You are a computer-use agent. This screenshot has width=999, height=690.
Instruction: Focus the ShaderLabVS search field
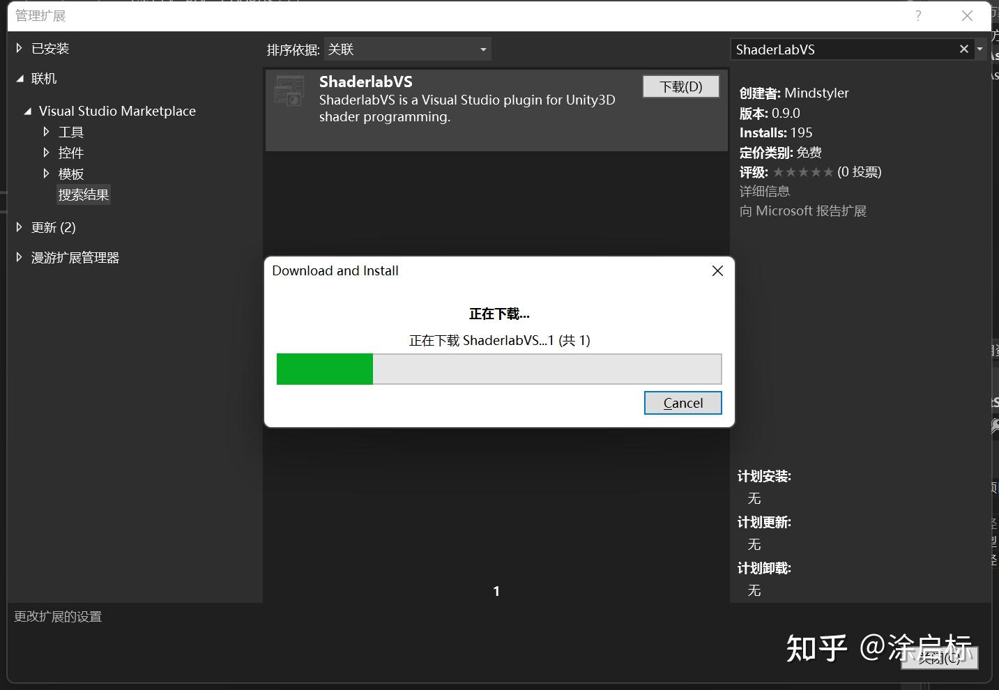click(x=844, y=49)
